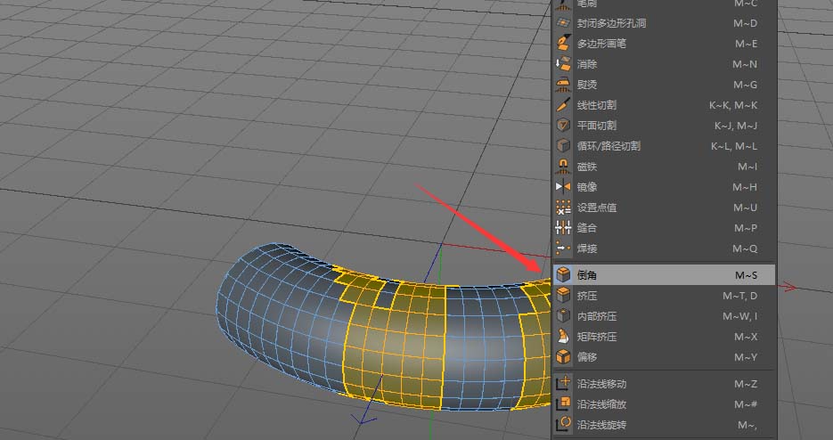Click the blue Z-axis arrow handle

pyautogui.click(x=363, y=420)
